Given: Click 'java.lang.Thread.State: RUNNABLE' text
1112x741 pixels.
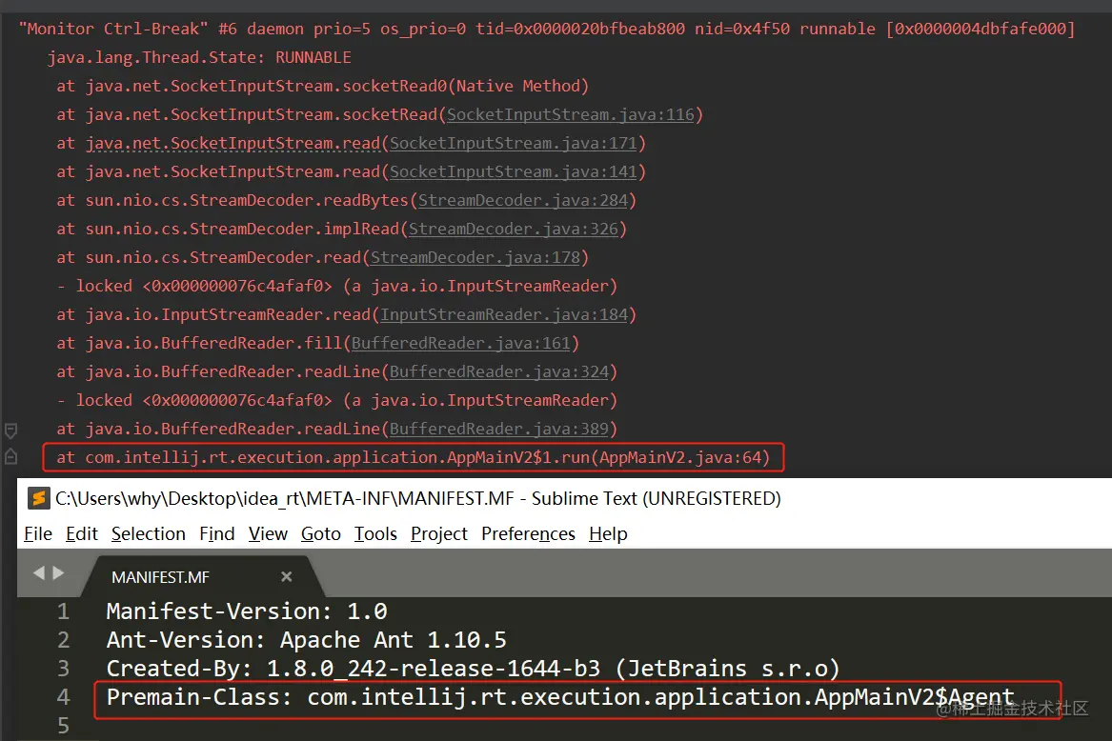Looking at the screenshot, I should (x=199, y=57).
